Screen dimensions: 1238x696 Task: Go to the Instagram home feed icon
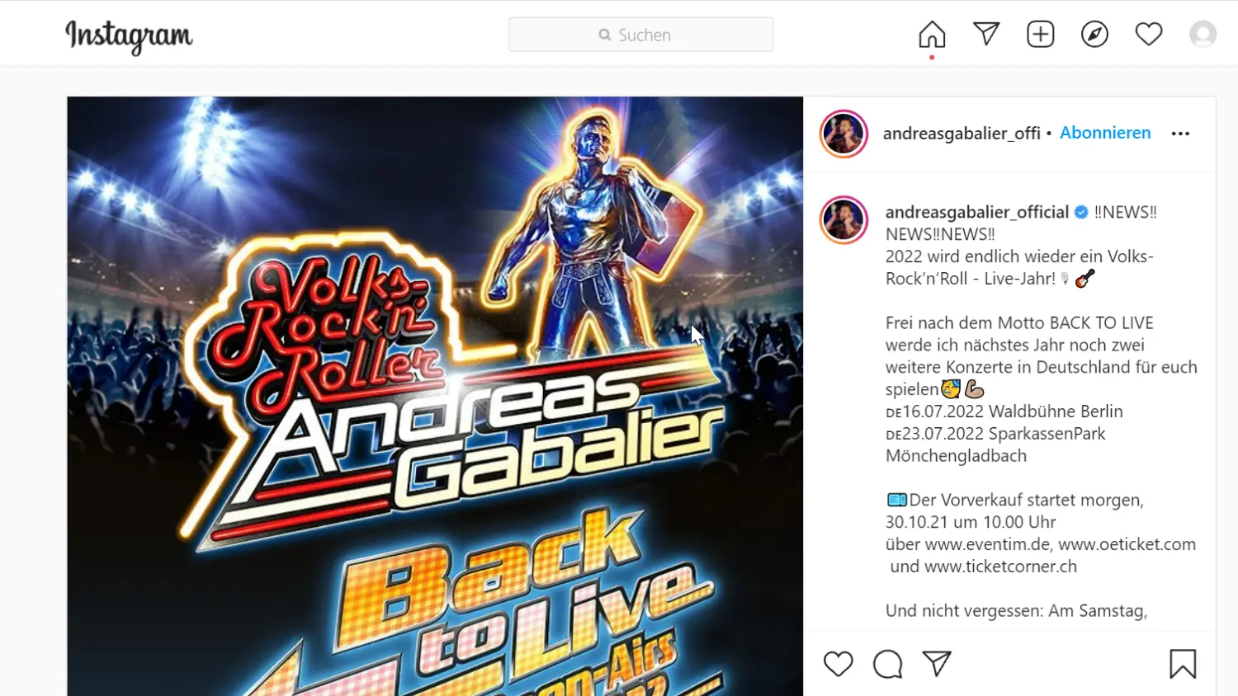pyautogui.click(x=932, y=35)
